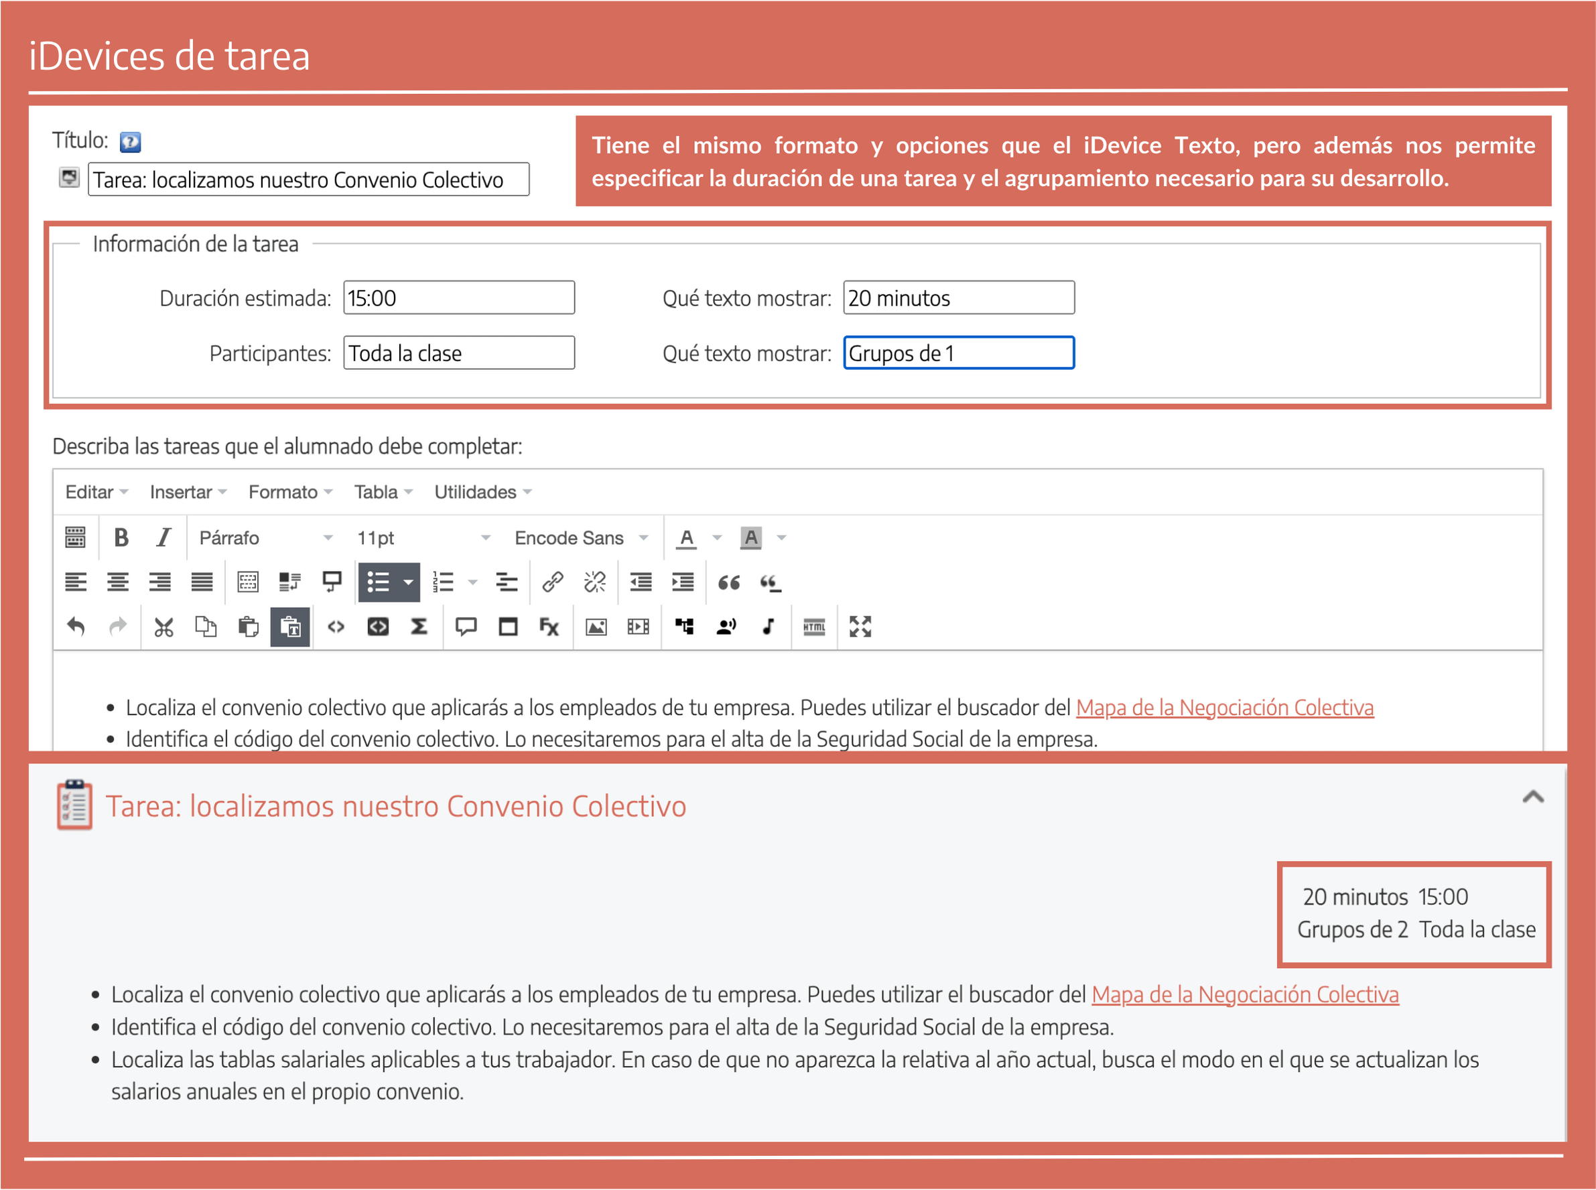Click the Duración estimada input field
Image resolution: width=1596 pixels, height=1190 pixels.
[x=459, y=297]
